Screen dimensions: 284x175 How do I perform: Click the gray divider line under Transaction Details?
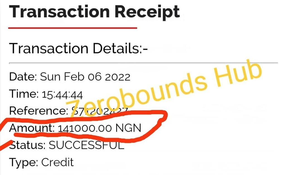[143, 63]
